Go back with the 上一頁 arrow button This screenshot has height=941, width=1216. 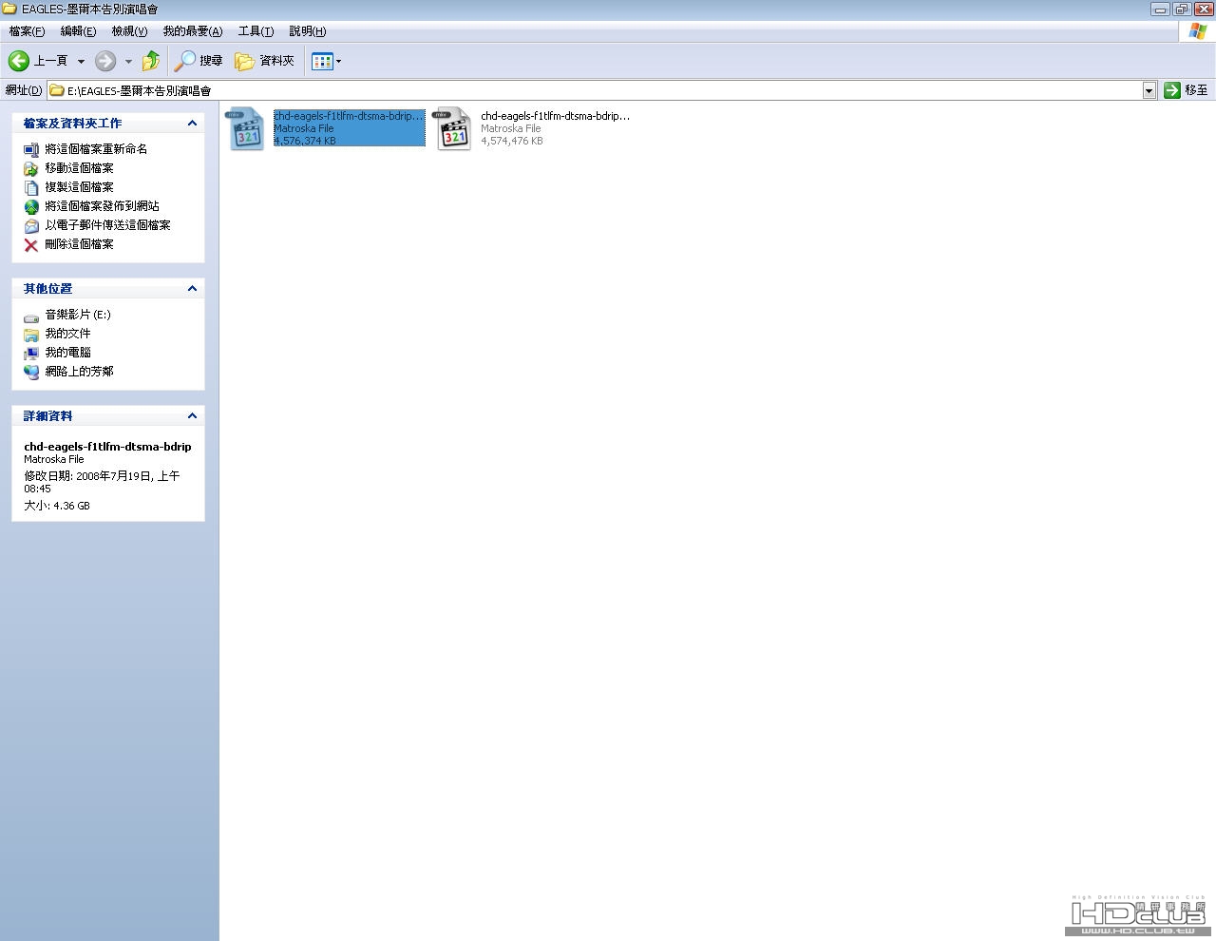click(x=38, y=61)
